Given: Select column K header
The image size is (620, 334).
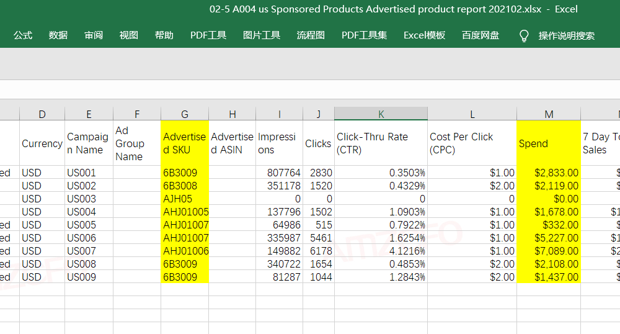Looking at the screenshot, I should (x=381, y=114).
